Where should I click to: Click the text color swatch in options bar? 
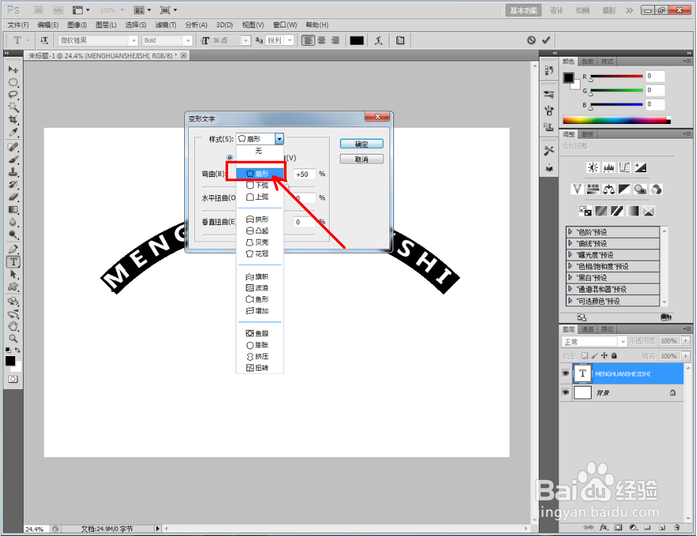click(356, 41)
